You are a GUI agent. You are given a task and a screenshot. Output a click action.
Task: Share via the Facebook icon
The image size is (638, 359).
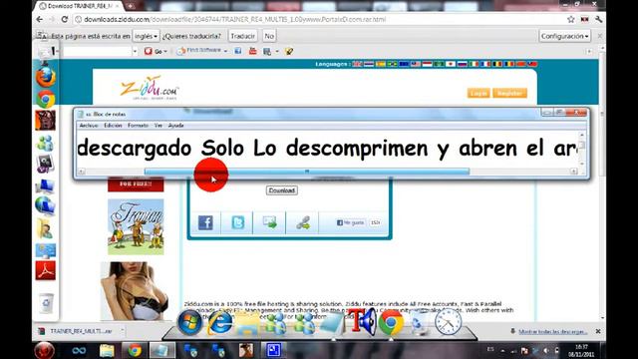[205, 222]
